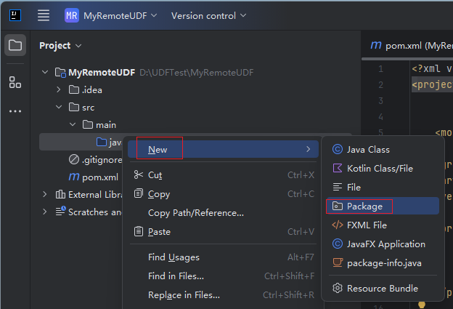Select Resource Bundle gear item
Viewport: 453px width, 309px height.
pyautogui.click(x=383, y=289)
